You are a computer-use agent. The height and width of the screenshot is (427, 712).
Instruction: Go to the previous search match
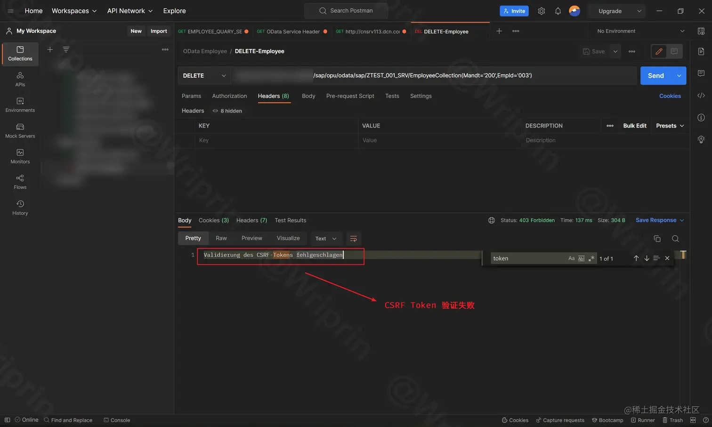coord(636,258)
